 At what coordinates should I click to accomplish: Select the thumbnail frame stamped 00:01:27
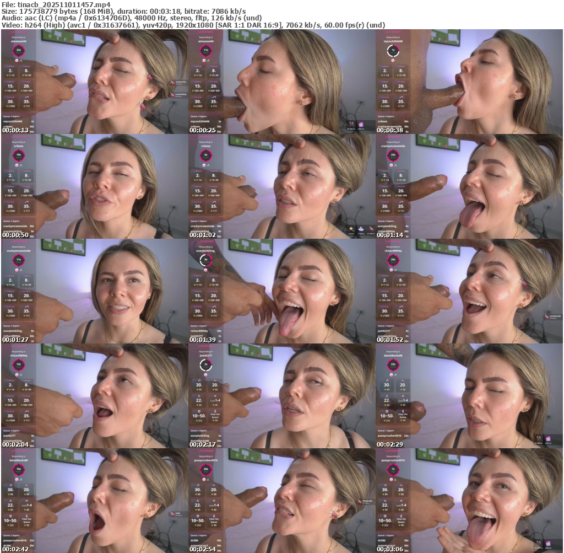pos(95,291)
